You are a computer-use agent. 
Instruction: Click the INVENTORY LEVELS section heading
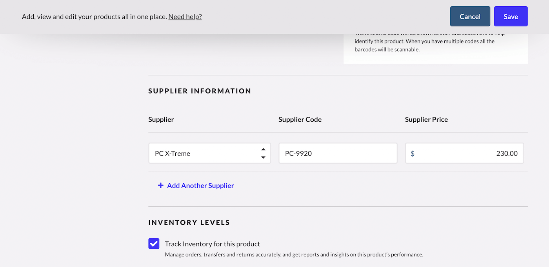tap(189, 222)
